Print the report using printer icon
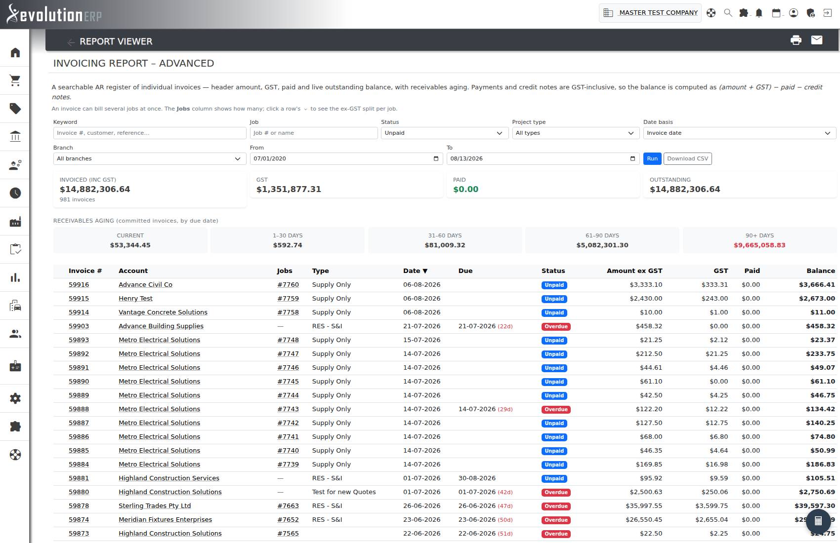 click(796, 40)
